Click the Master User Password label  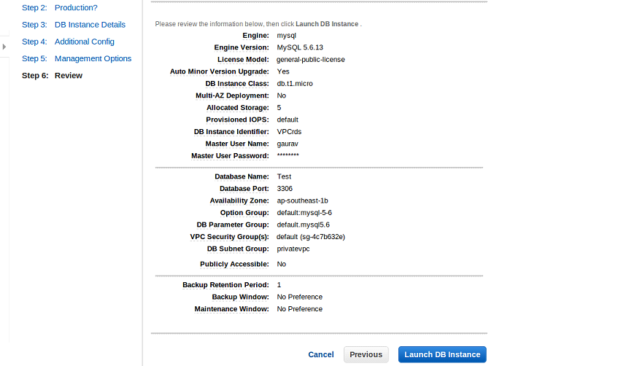pos(230,156)
